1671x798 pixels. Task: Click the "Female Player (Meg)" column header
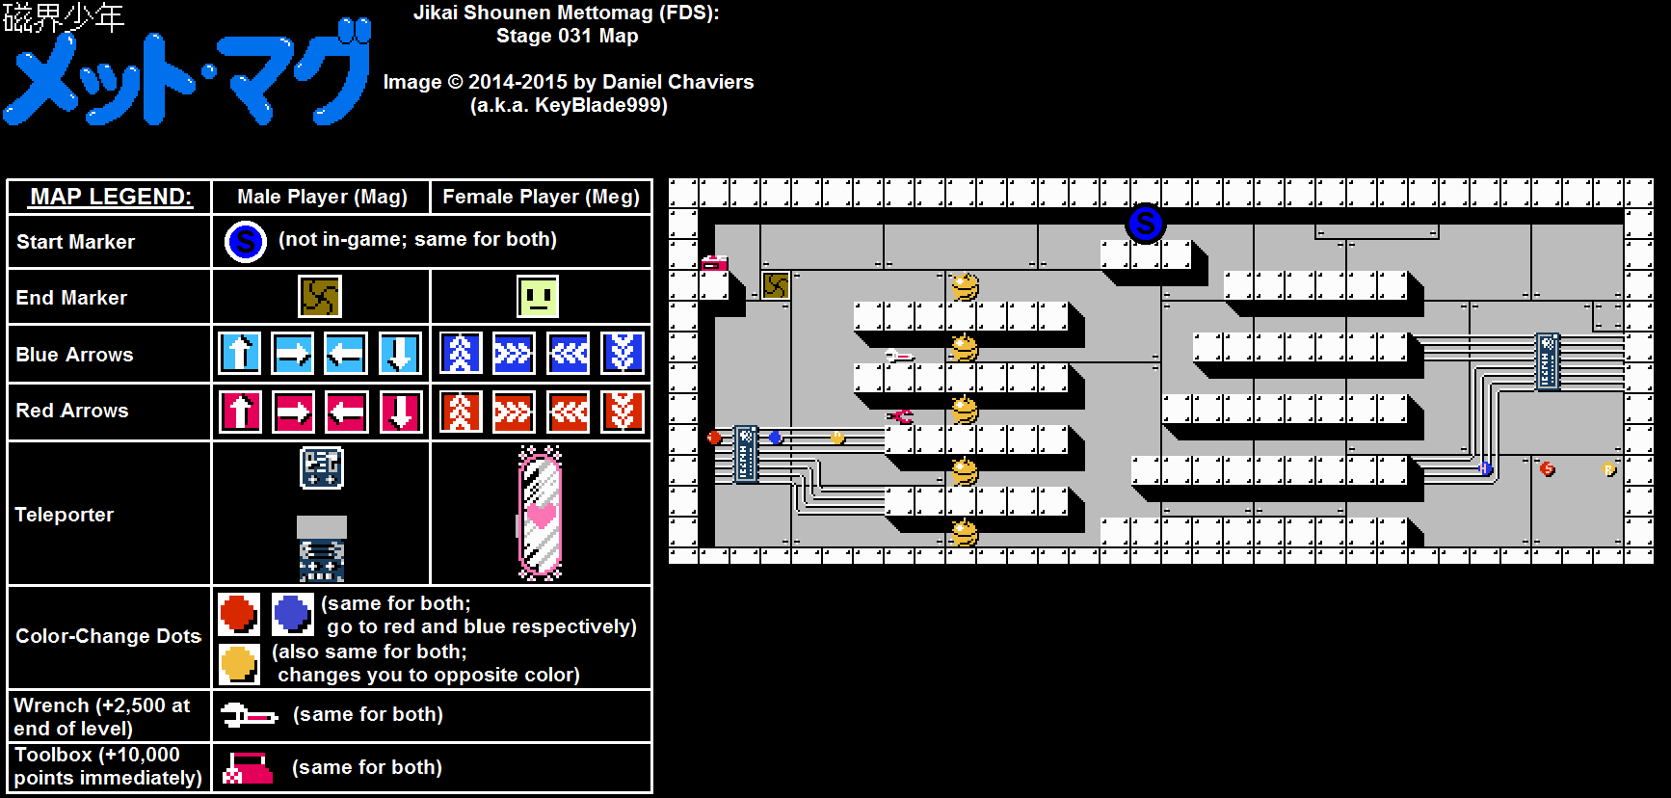point(541,197)
